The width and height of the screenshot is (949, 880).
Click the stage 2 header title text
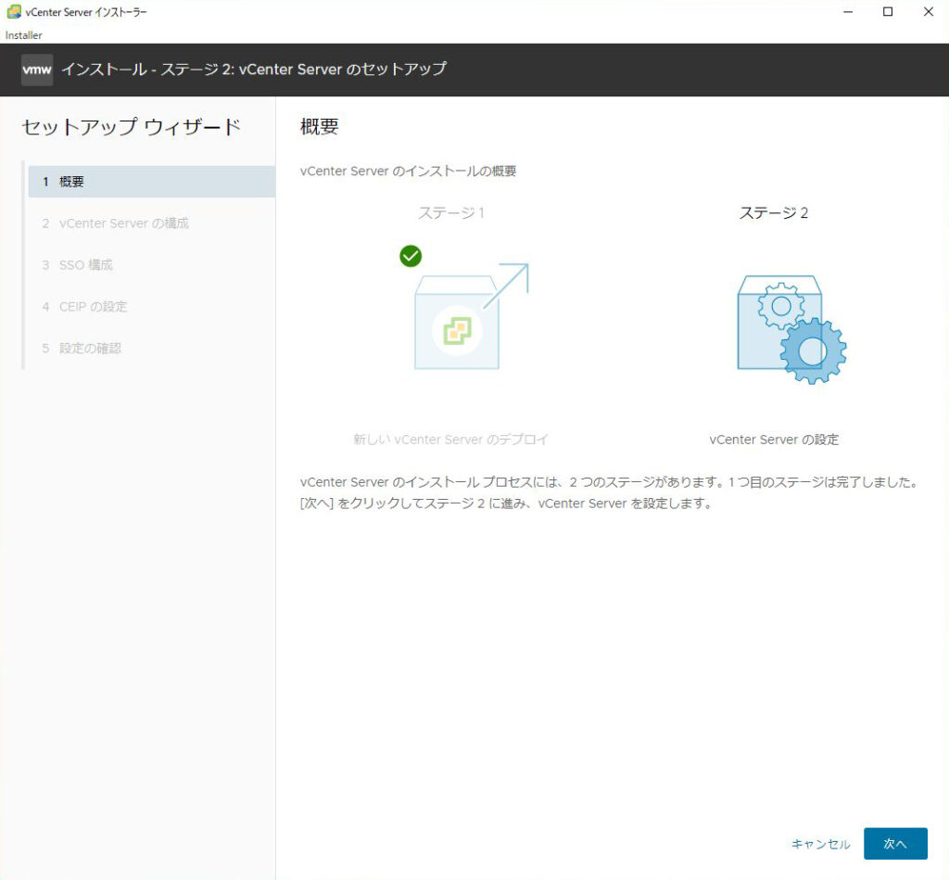254,69
